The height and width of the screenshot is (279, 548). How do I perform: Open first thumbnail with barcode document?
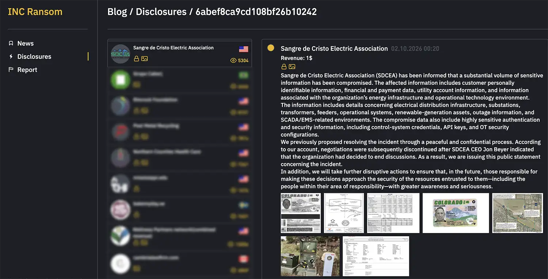coord(301,213)
